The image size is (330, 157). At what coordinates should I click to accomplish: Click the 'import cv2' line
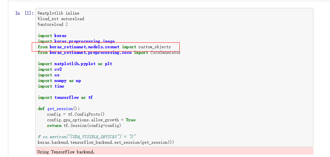50,69
